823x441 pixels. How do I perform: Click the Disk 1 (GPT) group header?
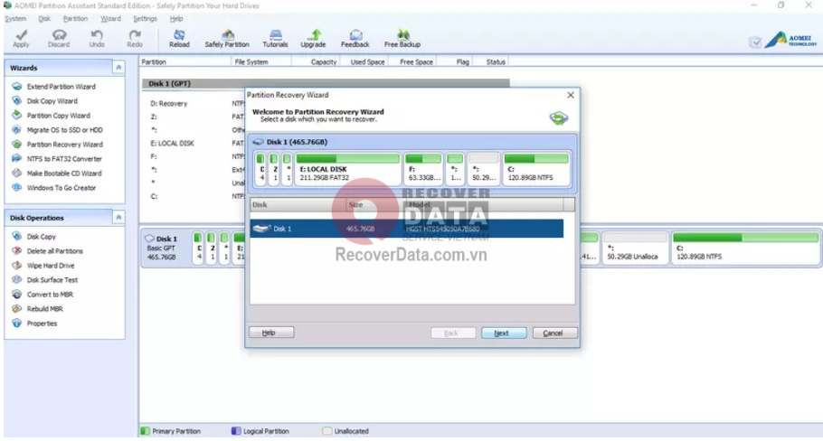tap(326, 83)
